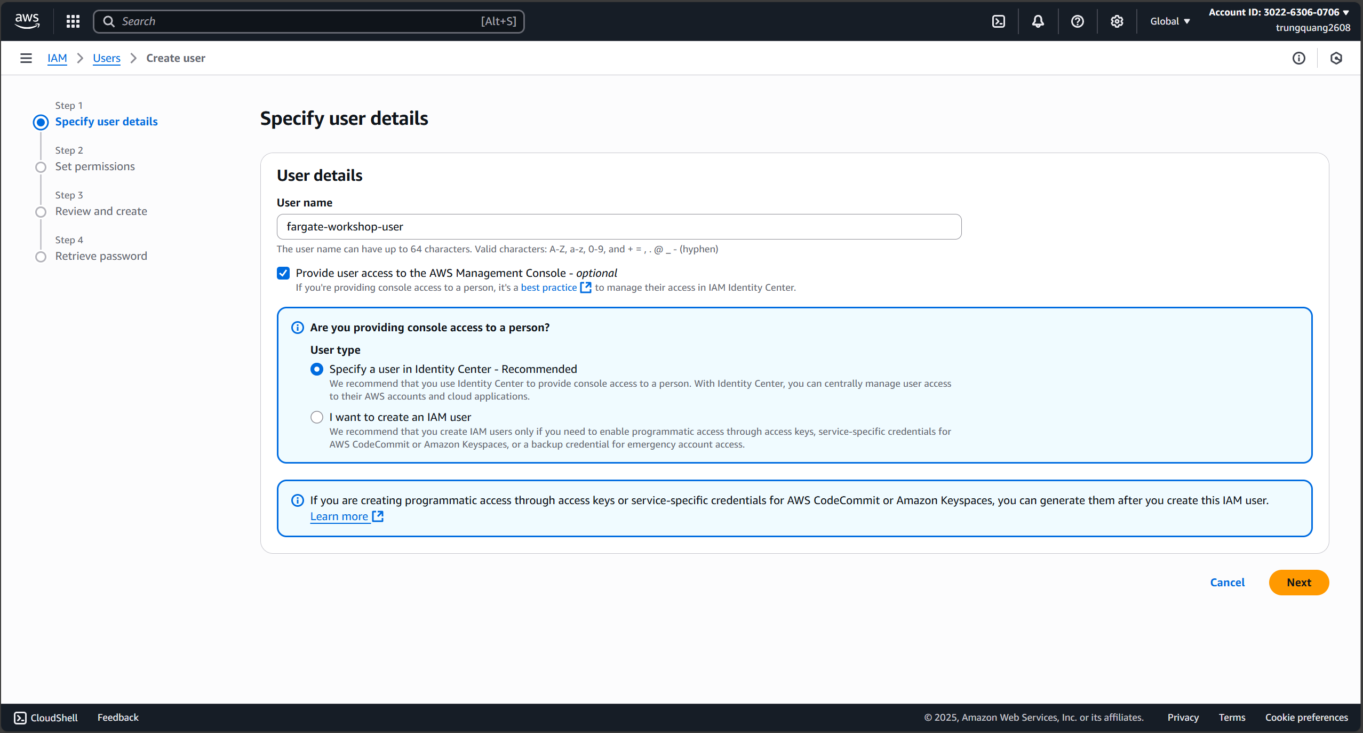Open Cookie preferences in footer
The width and height of the screenshot is (1363, 733).
click(x=1306, y=718)
